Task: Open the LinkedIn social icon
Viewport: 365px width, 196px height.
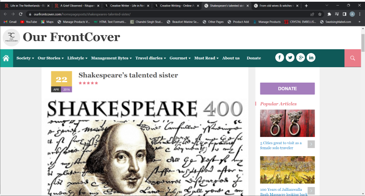Action: coord(311,58)
